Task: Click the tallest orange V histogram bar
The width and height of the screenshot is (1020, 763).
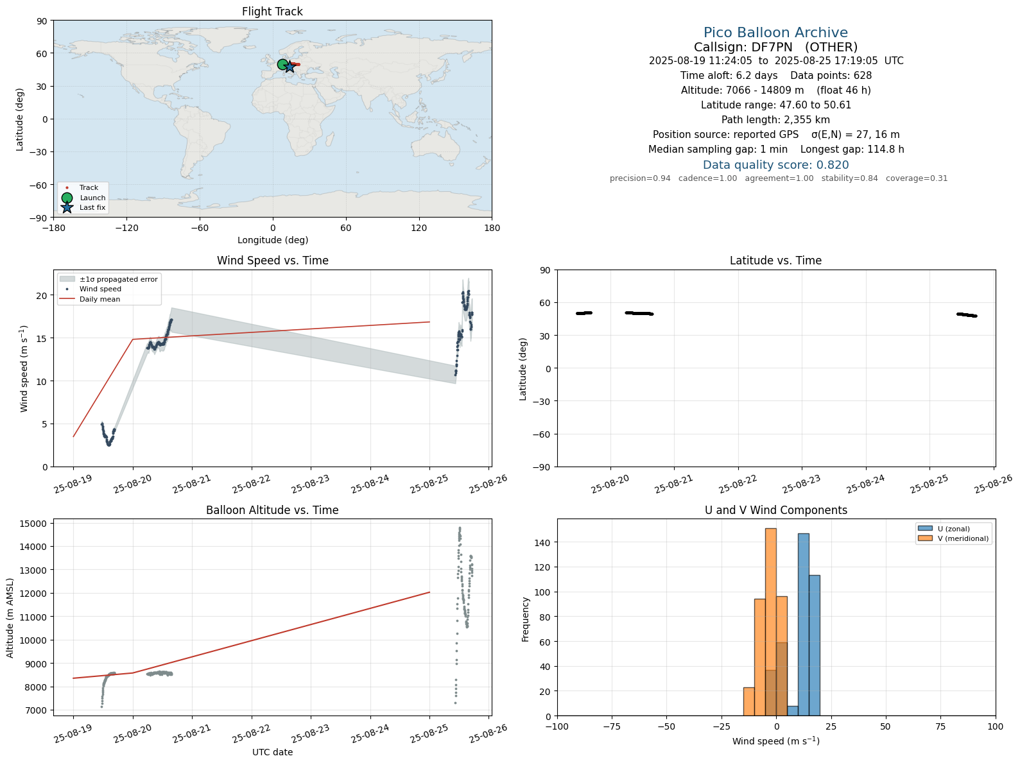Action: point(771,622)
